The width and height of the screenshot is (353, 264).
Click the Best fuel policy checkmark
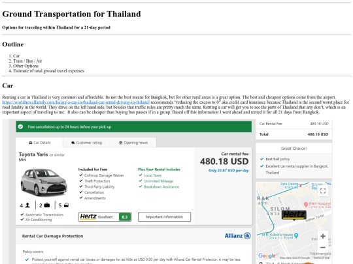click(262, 159)
